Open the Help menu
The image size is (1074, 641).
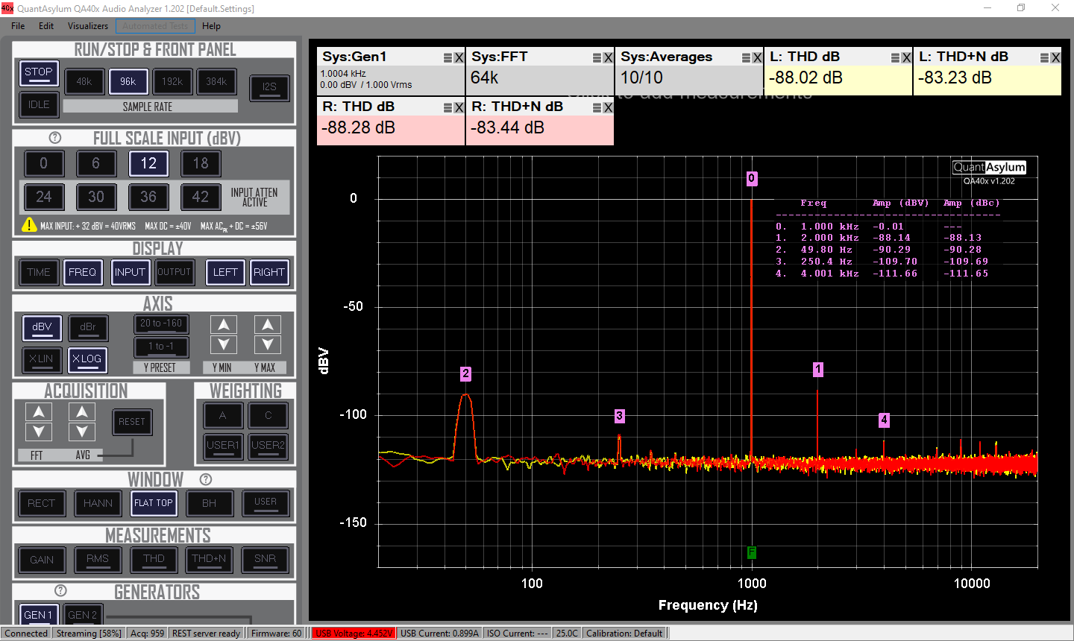211,25
